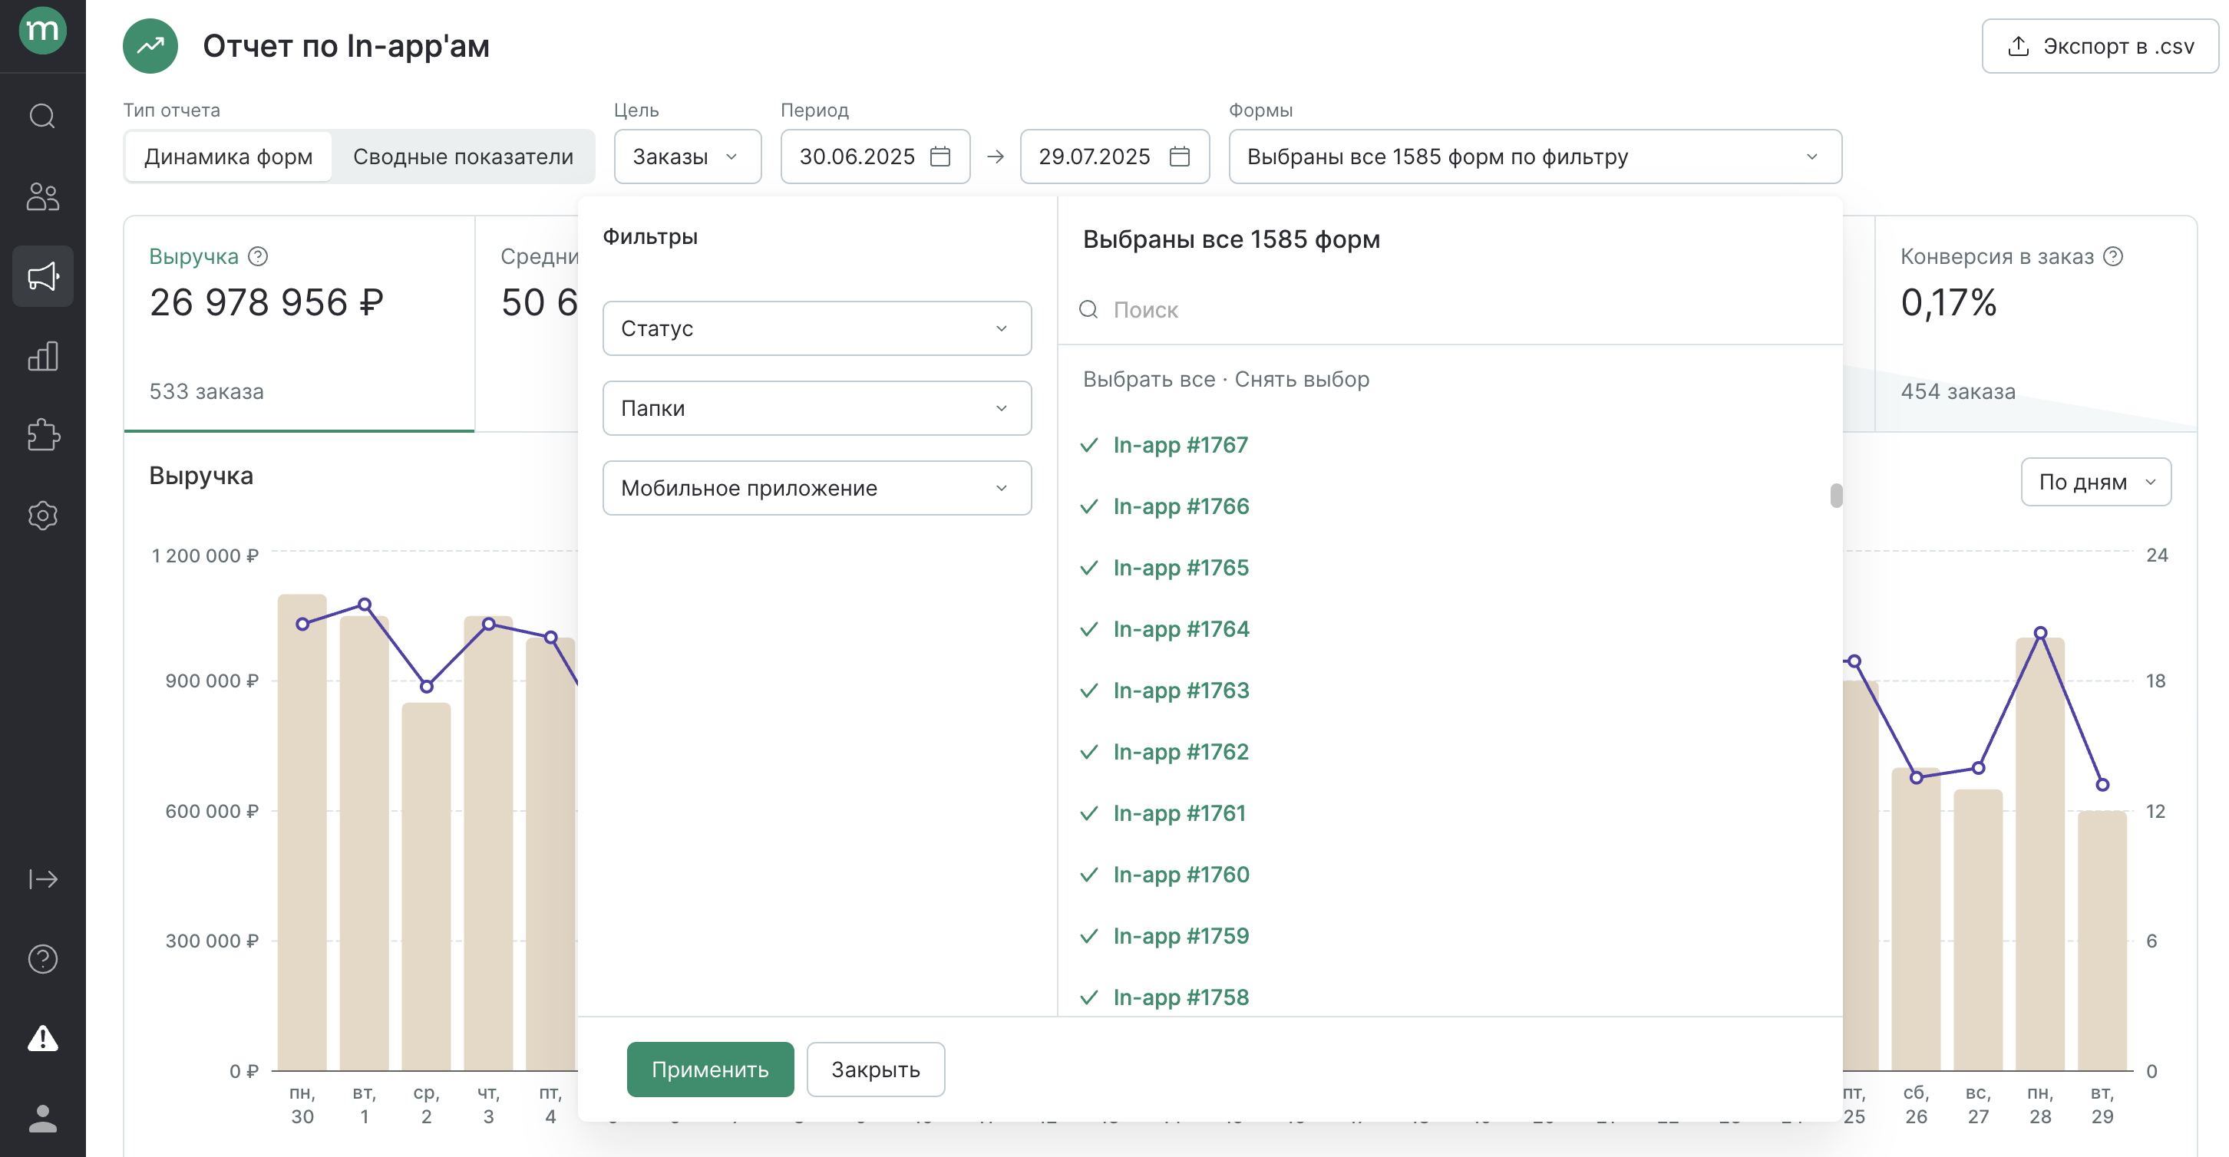Switch to Динамика форм report type
Viewport: 2229px width, 1157px height.
pos(229,157)
